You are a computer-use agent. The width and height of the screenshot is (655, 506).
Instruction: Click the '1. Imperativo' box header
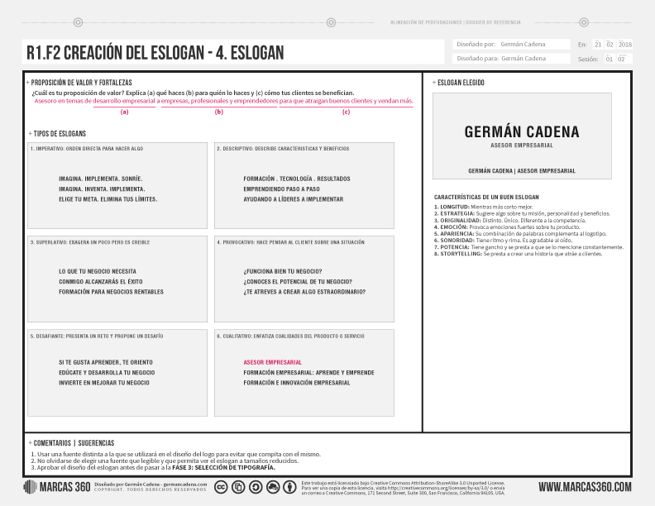point(87,149)
